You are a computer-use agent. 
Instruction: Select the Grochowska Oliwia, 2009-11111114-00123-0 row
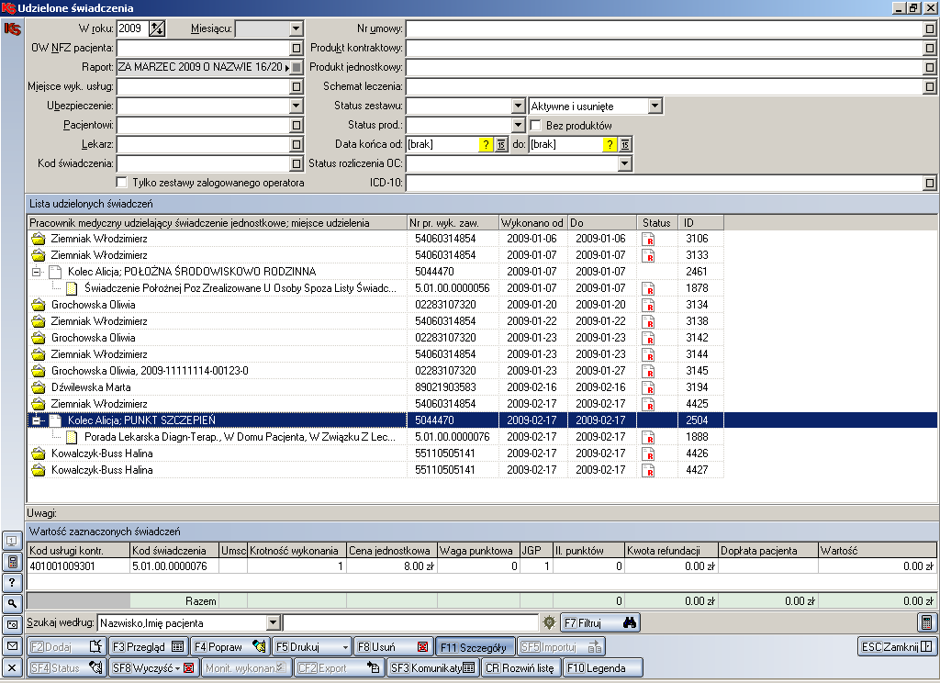(x=375, y=371)
